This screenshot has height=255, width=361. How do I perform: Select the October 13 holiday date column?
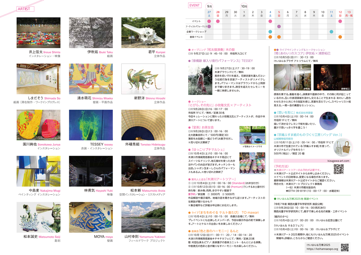click(349, 14)
